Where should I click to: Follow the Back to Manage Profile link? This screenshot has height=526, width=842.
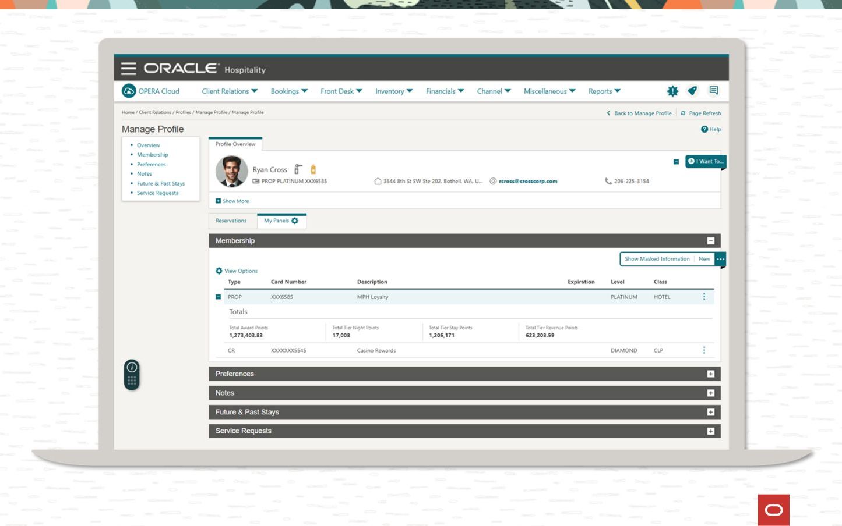(642, 113)
